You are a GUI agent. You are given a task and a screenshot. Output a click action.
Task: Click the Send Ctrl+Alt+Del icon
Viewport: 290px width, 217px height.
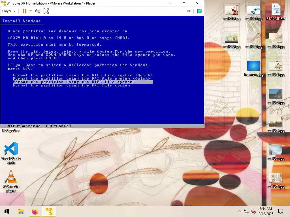[x=38, y=11]
